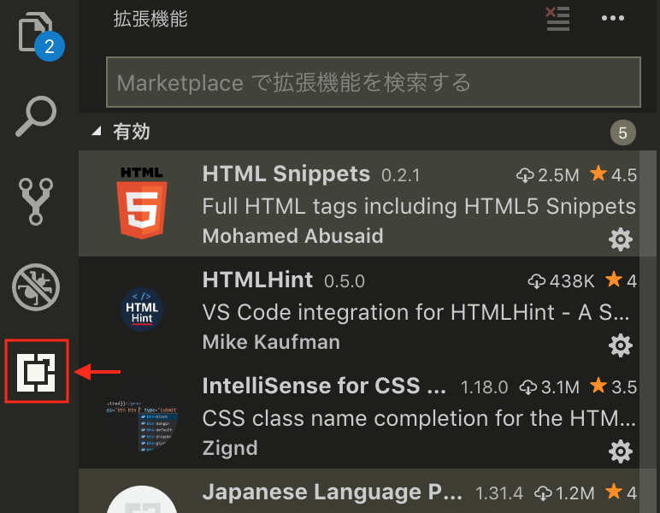Screen dimensions: 660x513
Task: Open the Search view in activity bar
Action: [36, 116]
